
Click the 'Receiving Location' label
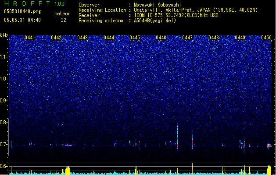pyautogui.click(x=102, y=10)
